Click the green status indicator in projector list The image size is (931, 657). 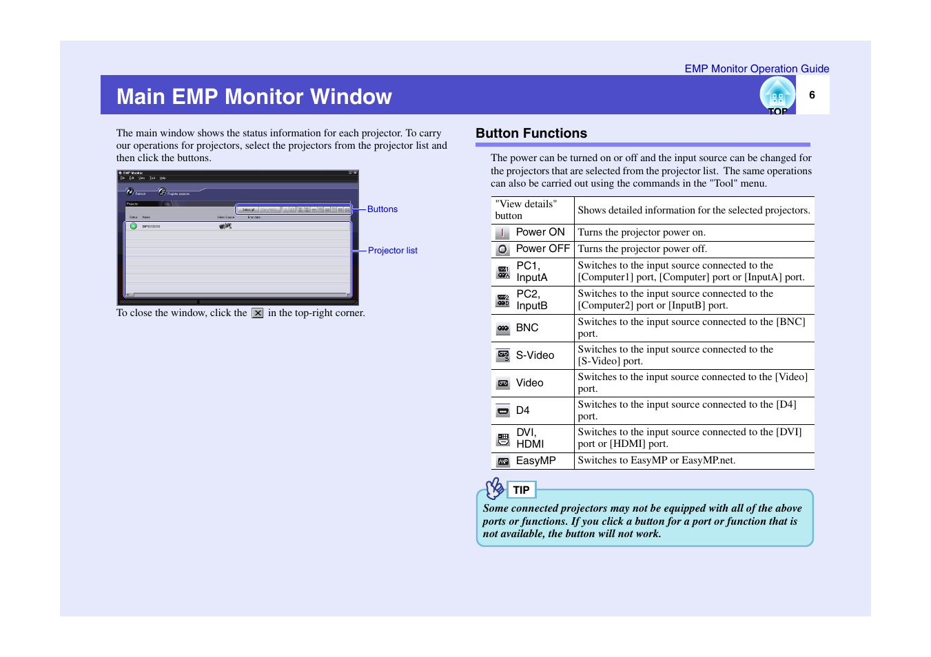(133, 226)
